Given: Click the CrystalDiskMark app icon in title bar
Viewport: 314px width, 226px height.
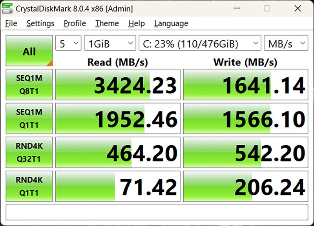Looking at the screenshot, I should coord(7,8).
